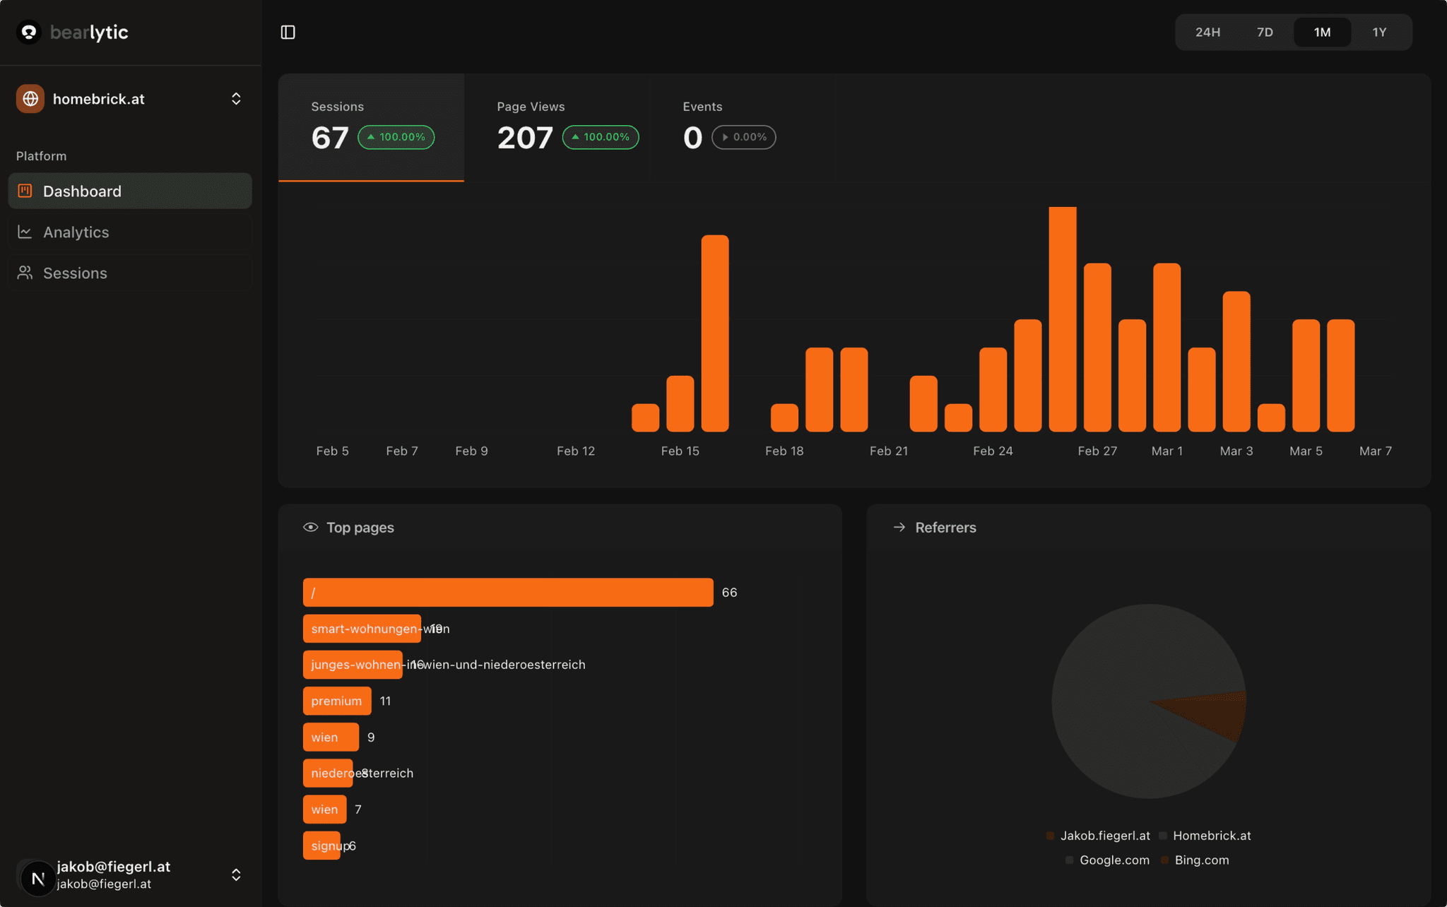Click the arrow icon beside Referrers
This screenshot has width=1447, height=907.
[899, 527]
